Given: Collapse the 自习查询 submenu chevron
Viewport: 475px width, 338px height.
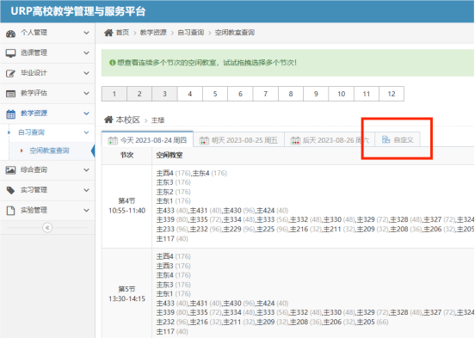Looking at the screenshot, I should 86,132.
